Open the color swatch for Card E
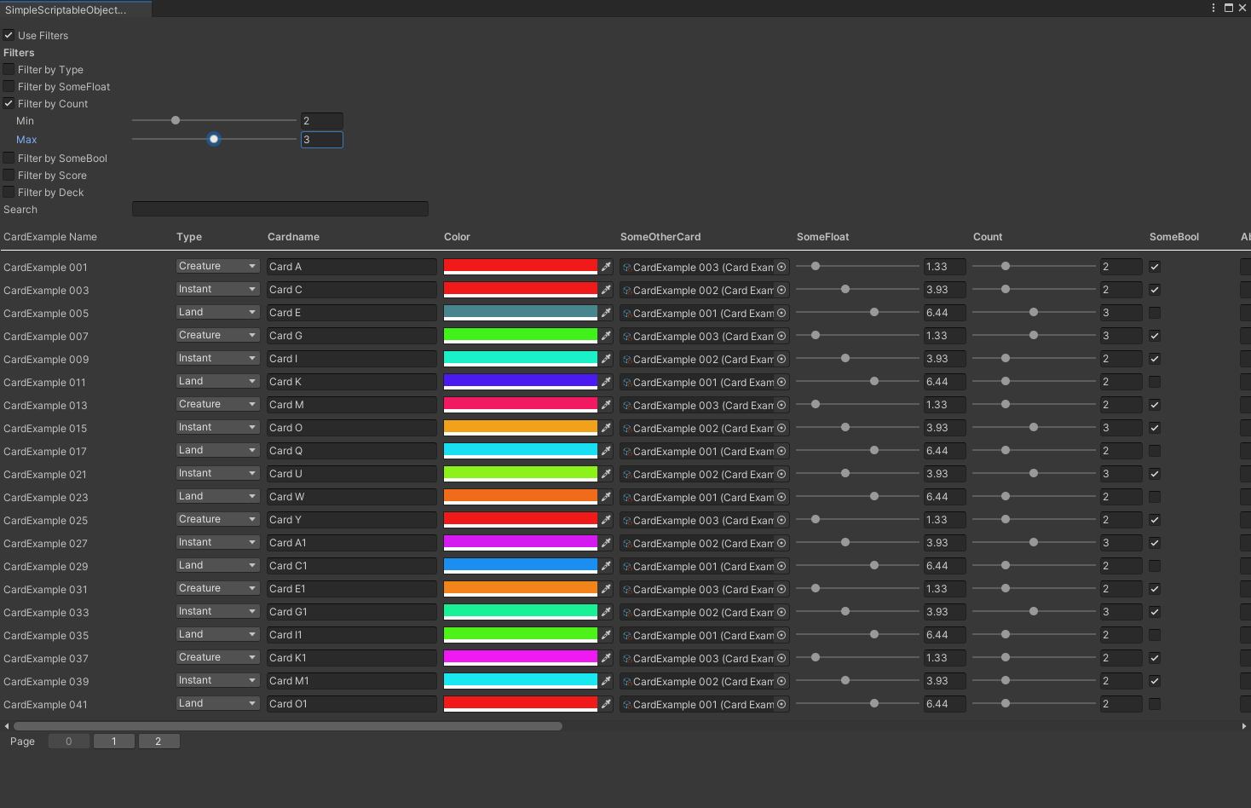The width and height of the screenshot is (1251, 808). point(521,313)
